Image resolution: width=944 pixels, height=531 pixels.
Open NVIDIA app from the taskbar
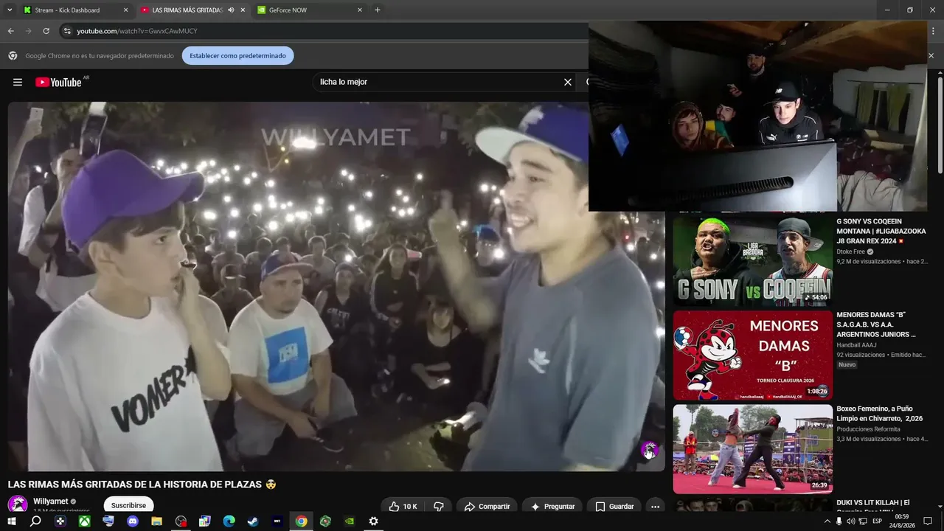pyautogui.click(x=350, y=521)
